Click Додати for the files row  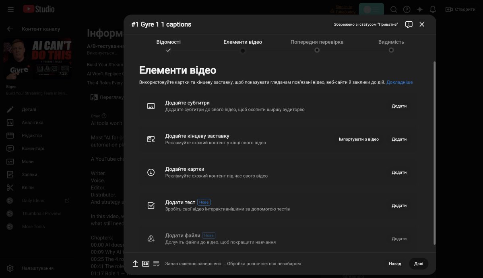[x=399, y=239]
